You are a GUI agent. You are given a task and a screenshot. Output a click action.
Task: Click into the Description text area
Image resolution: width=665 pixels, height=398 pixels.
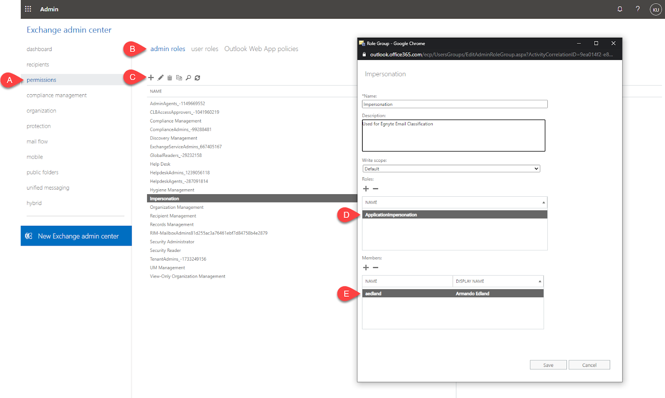coord(453,137)
